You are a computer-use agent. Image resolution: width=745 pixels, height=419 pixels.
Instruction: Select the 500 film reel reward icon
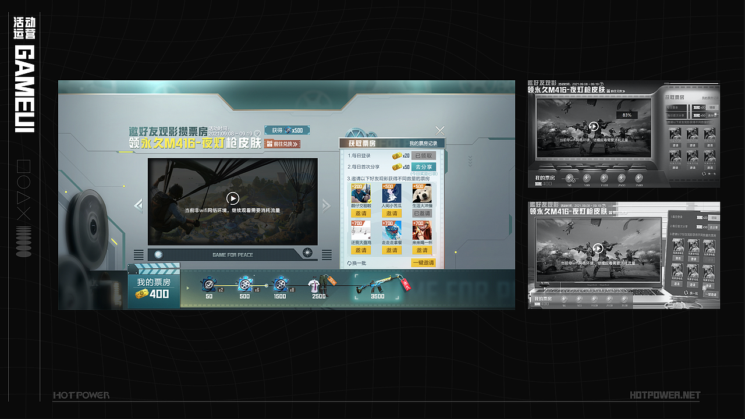point(244,284)
